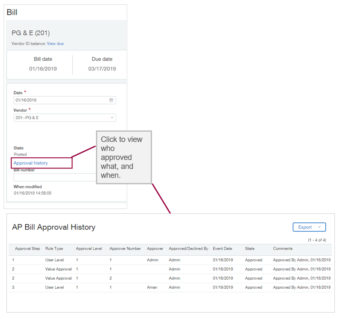Open the Approval history link
This screenshot has width=349, height=319.
[32, 163]
